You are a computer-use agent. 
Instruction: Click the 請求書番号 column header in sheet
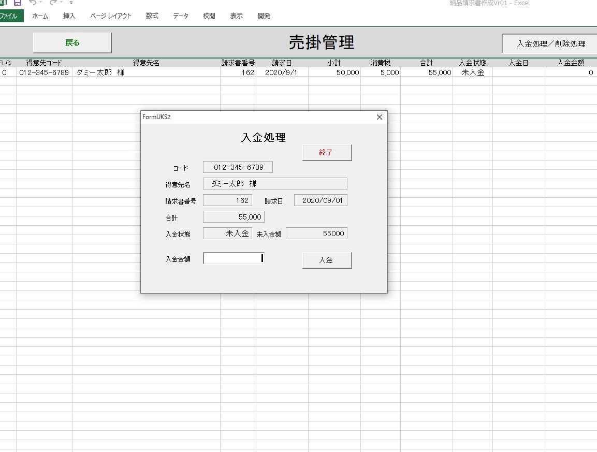pos(238,63)
